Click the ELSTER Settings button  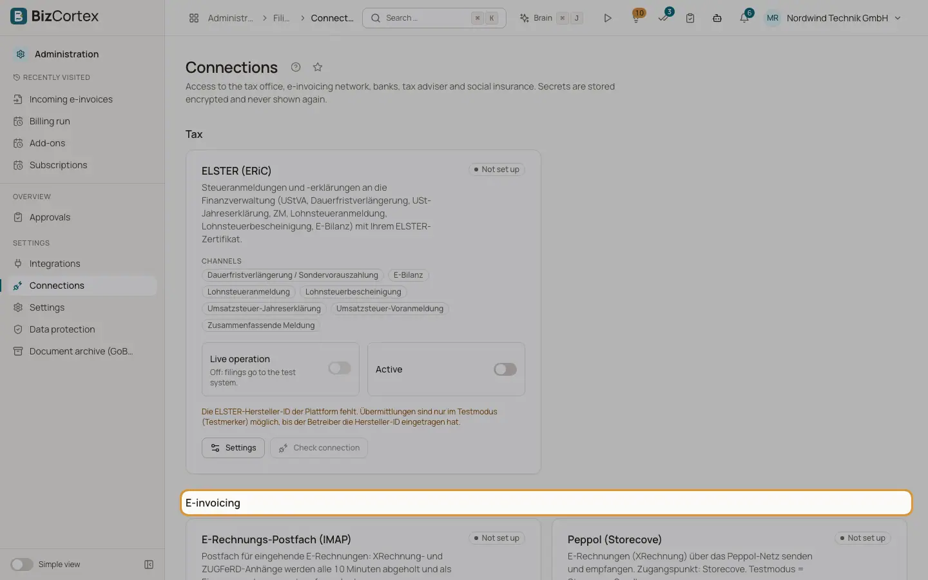click(233, 448)
